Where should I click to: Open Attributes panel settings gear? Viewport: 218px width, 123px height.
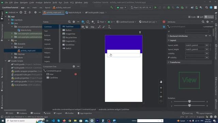click(x=207, y=22)
